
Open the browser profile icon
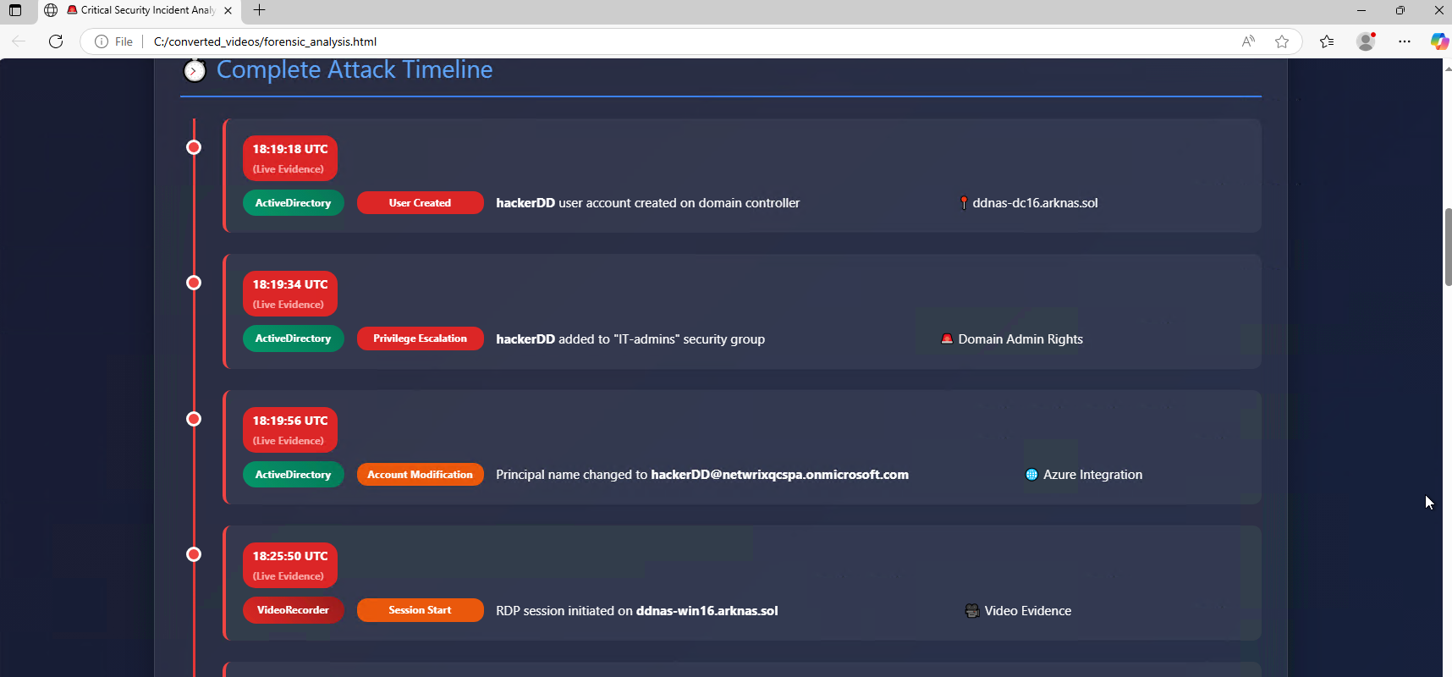[x=1366, y=41]
